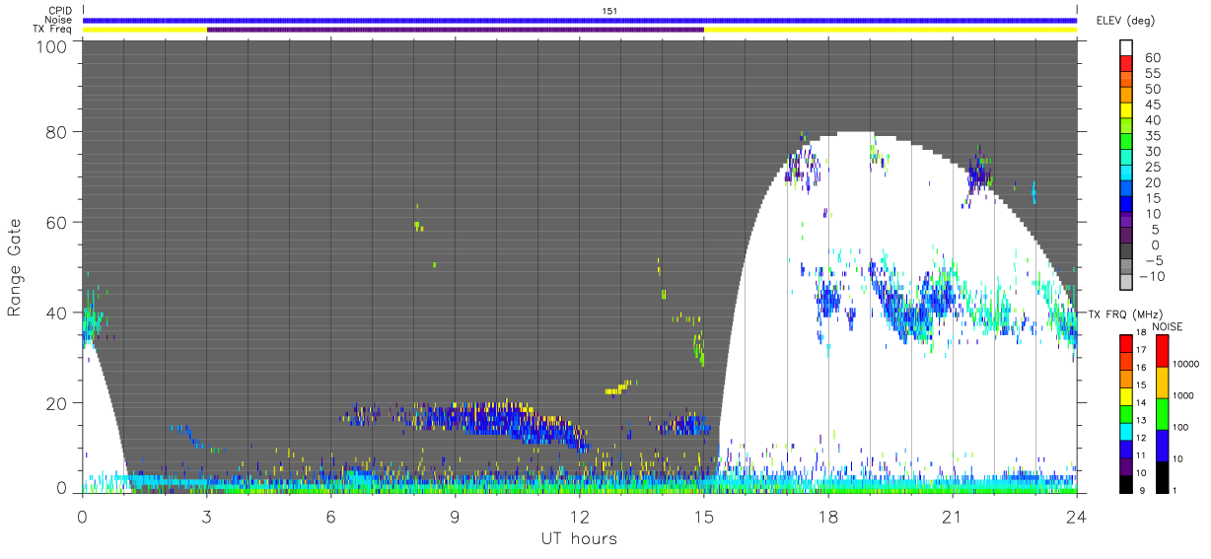Image resolution: width=1211 pixels, height=559 pixels.
Task: Click the CPID label at top left
Action: point(60,11)
